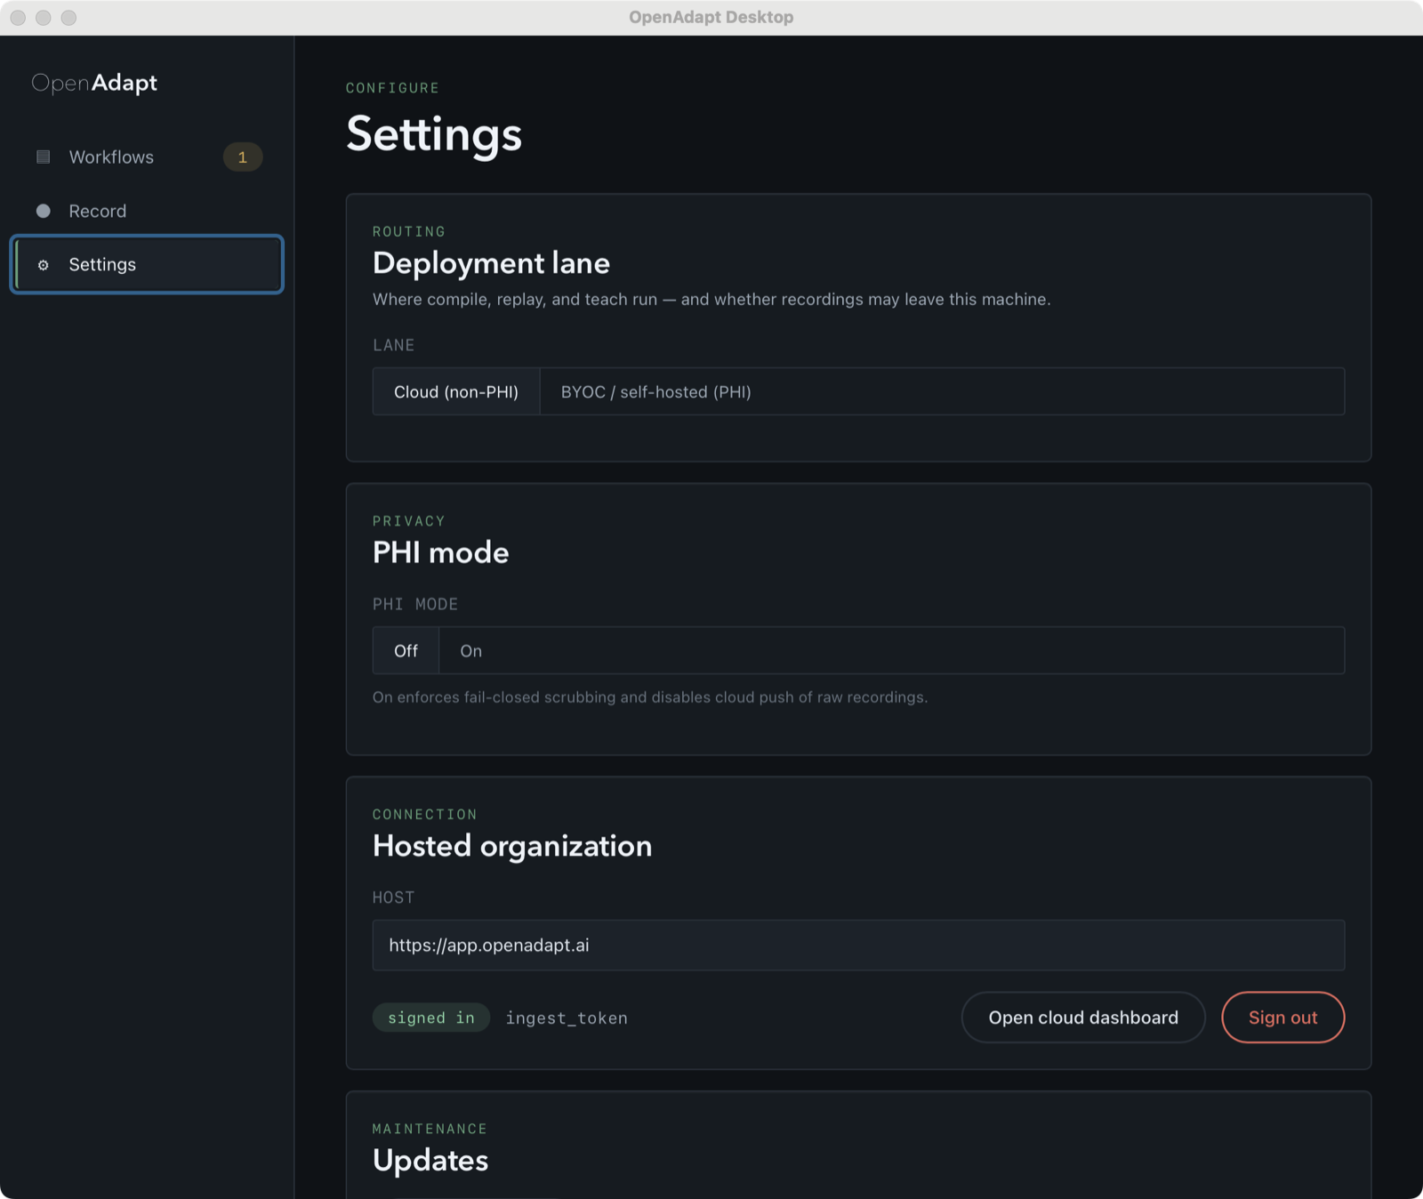This screenshot has height=1199, width=1423.
Task: Open cloud dashboard button
Action: (x=1083, y=1018)
